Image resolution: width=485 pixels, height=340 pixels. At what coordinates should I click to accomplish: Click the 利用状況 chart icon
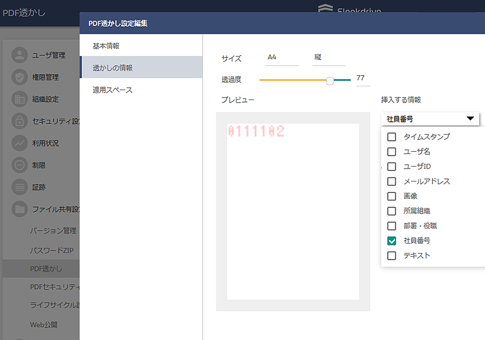tap(19, 143)
